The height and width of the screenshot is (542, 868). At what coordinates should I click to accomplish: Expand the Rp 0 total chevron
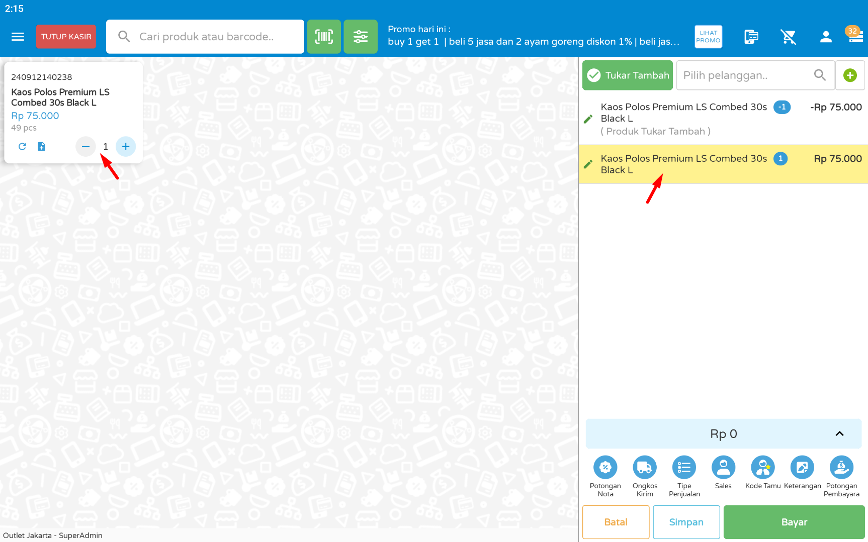[x=839, y=433]
